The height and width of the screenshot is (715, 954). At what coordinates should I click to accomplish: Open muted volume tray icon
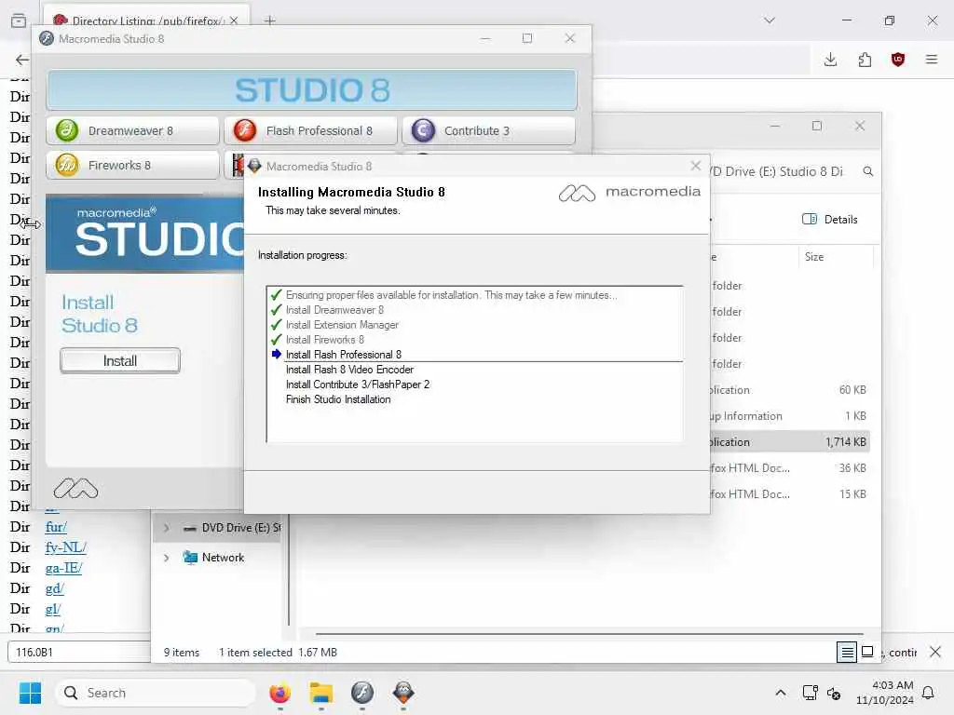point(834,693)
